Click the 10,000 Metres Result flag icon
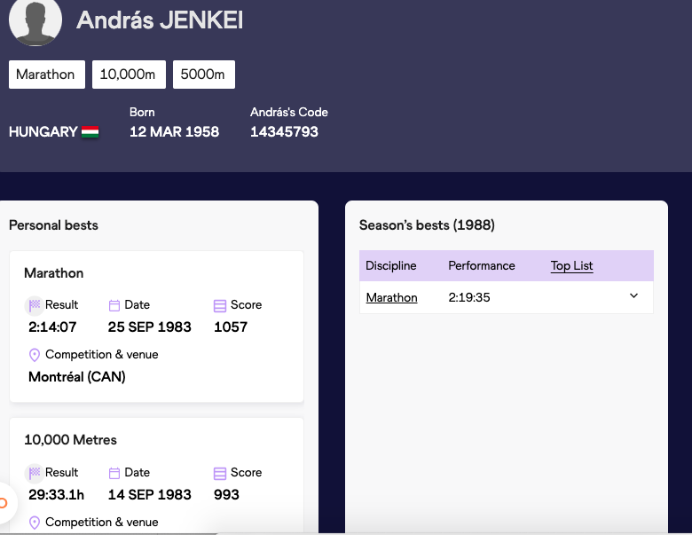The height and width of the screenshot is (535, 692). (x=35, y=473)
